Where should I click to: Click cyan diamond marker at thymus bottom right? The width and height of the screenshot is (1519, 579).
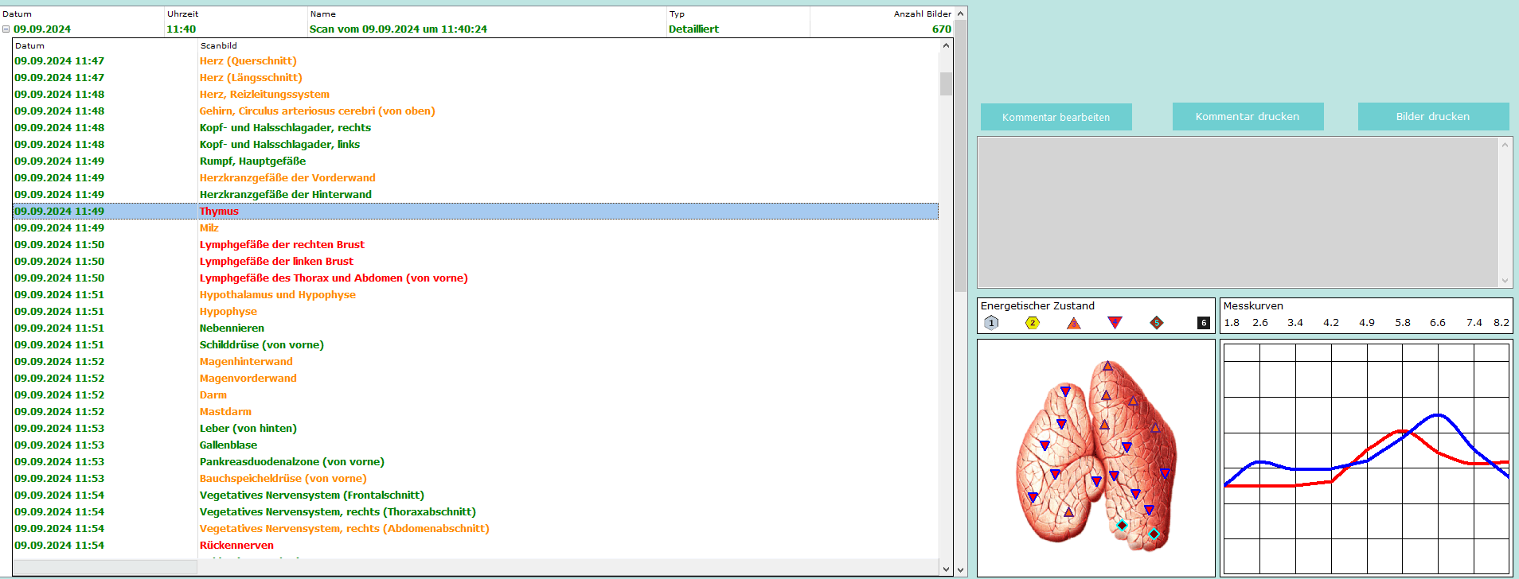pos(1154,534)
